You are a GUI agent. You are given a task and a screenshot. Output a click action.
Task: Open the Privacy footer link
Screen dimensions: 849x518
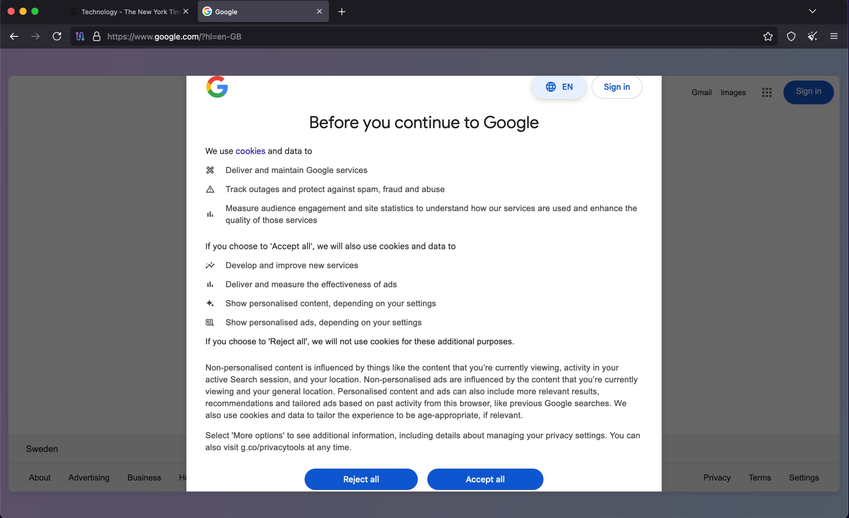click(717, 478)
